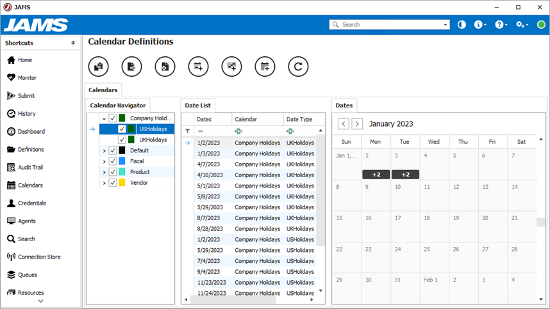Select the 7/4/2023 USHolidays row

[x=255, y=261]
